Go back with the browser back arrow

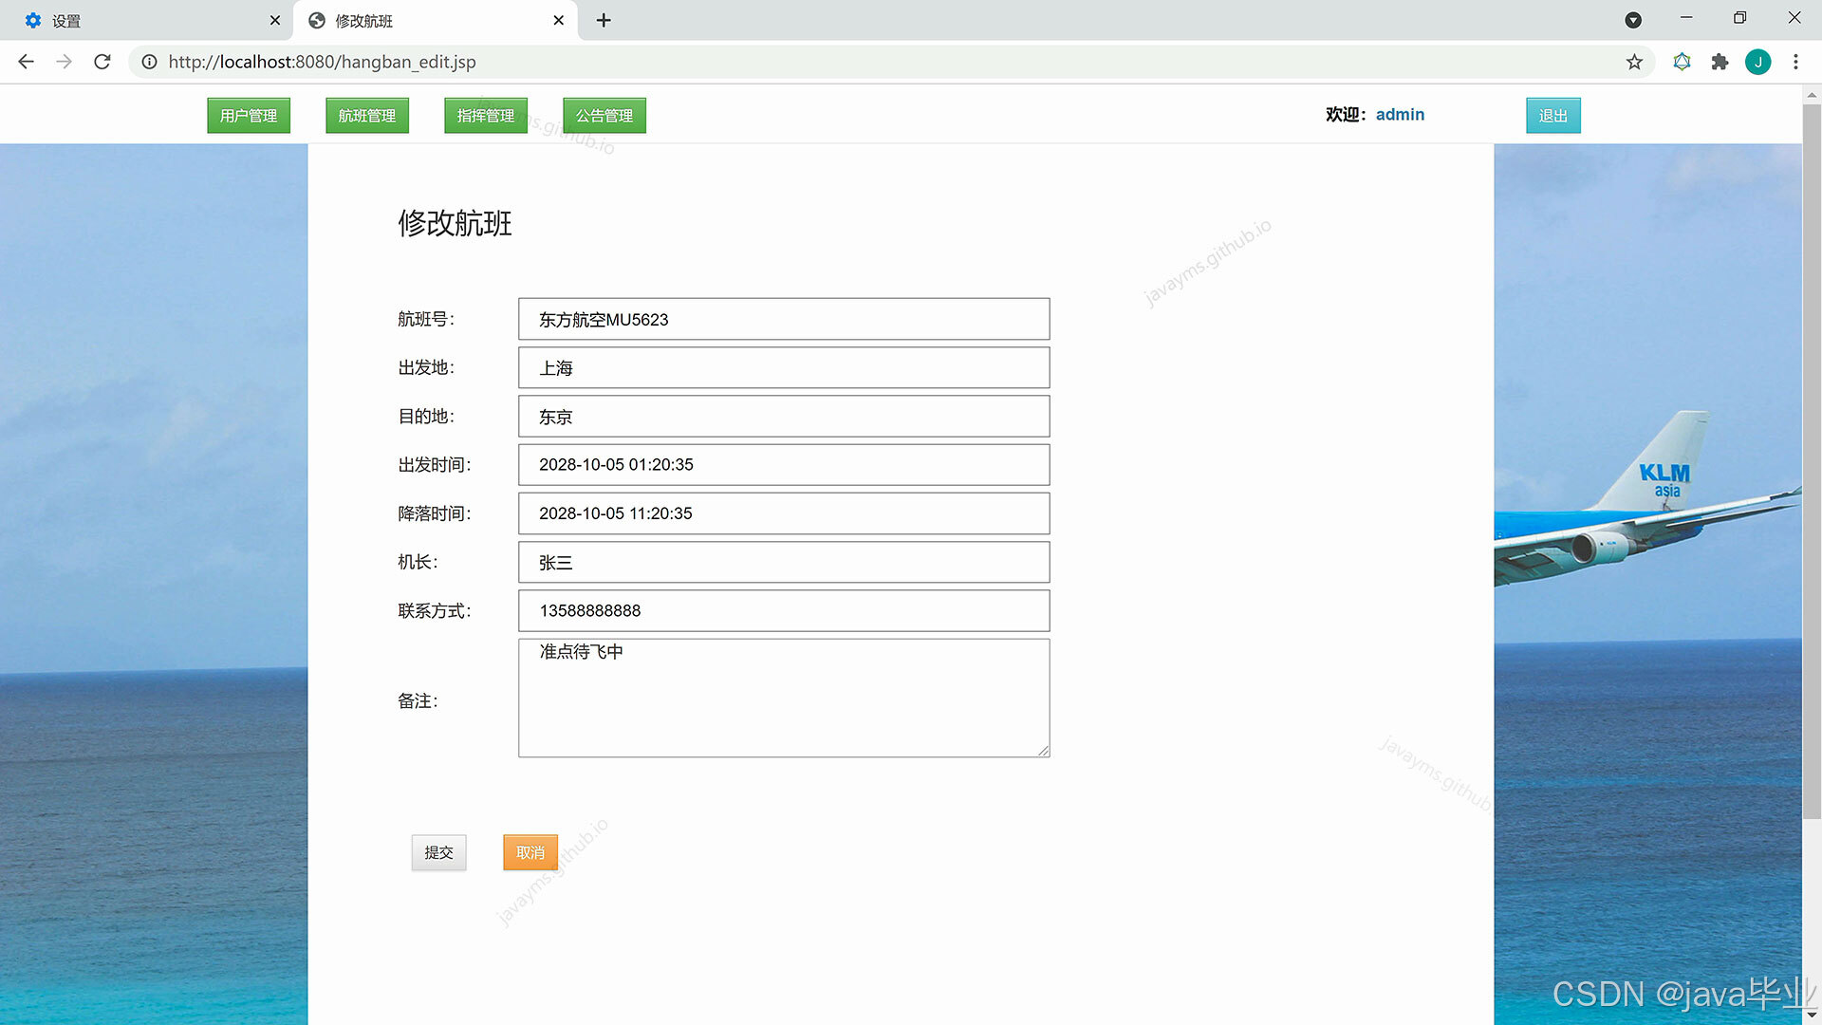pyautogui.click(x=26, y=62)
